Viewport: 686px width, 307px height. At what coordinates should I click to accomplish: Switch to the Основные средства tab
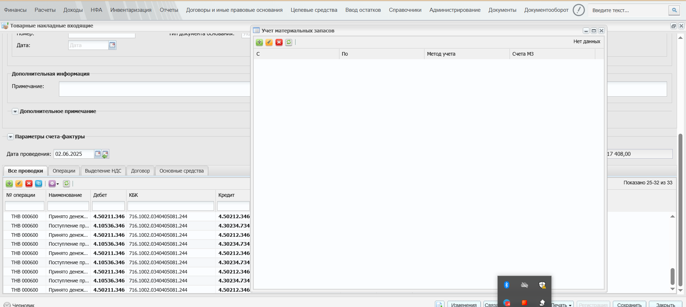tap(182, 171)
